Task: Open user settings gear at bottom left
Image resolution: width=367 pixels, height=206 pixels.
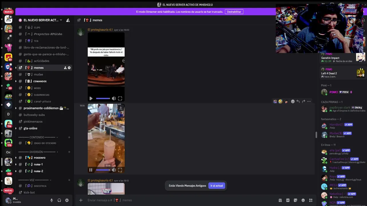Action: point(67,200)
